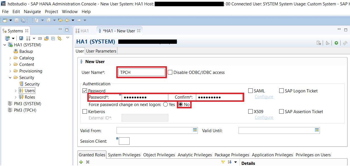Expand the Catalog folder
350x166 pixels.
pyautogui.click(x=10, y=58)
